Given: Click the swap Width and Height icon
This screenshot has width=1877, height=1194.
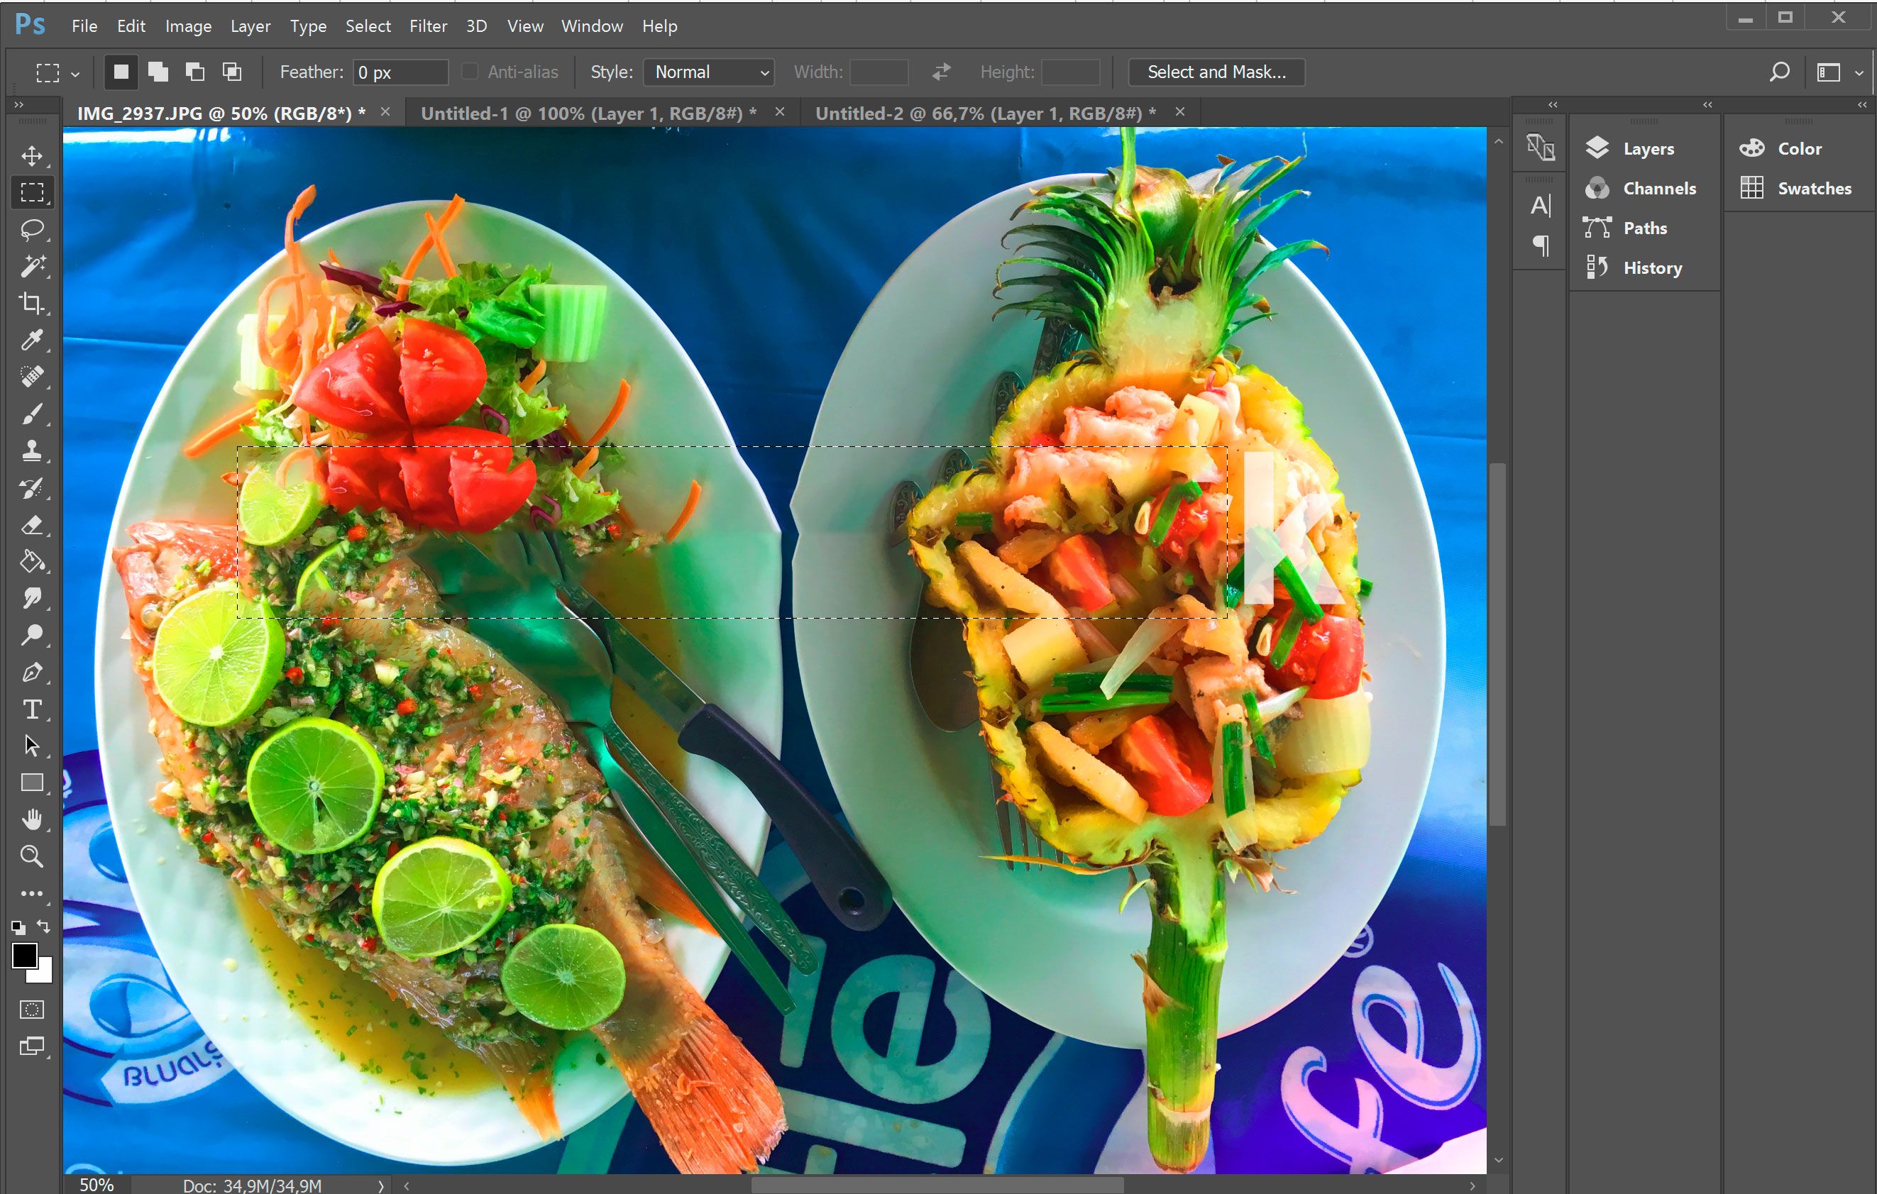Looking at the screenshot, I should [x=942, y=71].
